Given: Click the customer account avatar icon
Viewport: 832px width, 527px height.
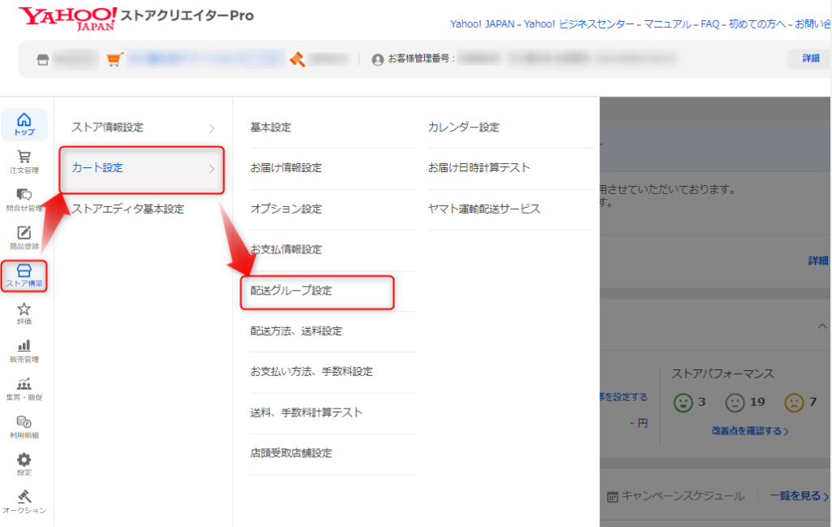Looking at the screenshot, I should tap(377, 59).
